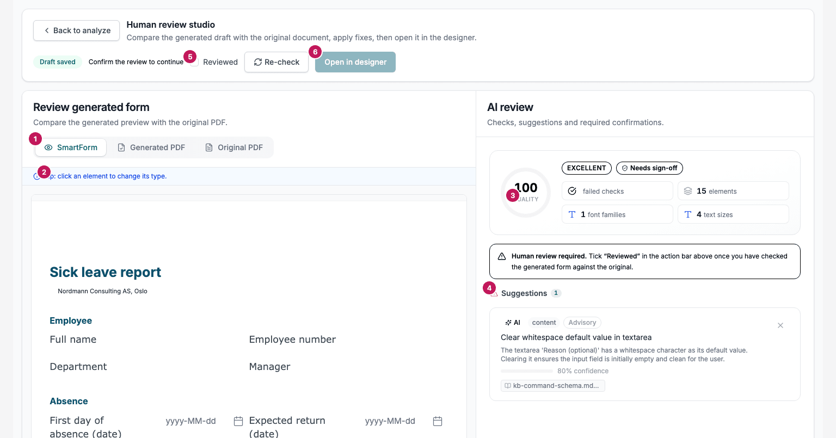Click the Needs sign-off badge
Viewport: 836px width, 438px height.
coord(649,168)
